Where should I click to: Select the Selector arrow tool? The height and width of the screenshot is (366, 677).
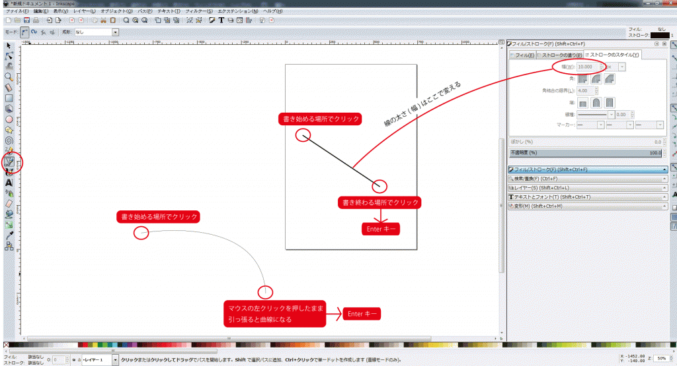point(9,46)
